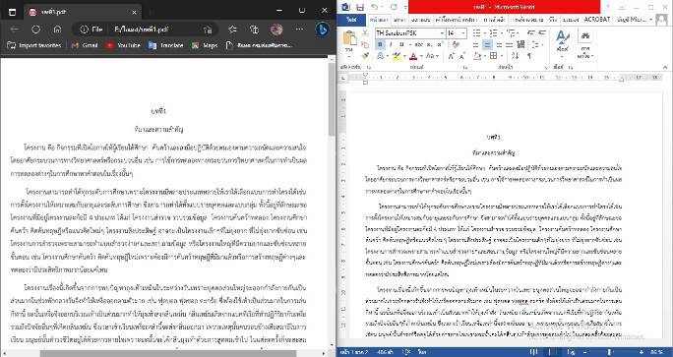
Task: Switch to the ACROBAT ribbon tab
Action: [x=596, y=20]
